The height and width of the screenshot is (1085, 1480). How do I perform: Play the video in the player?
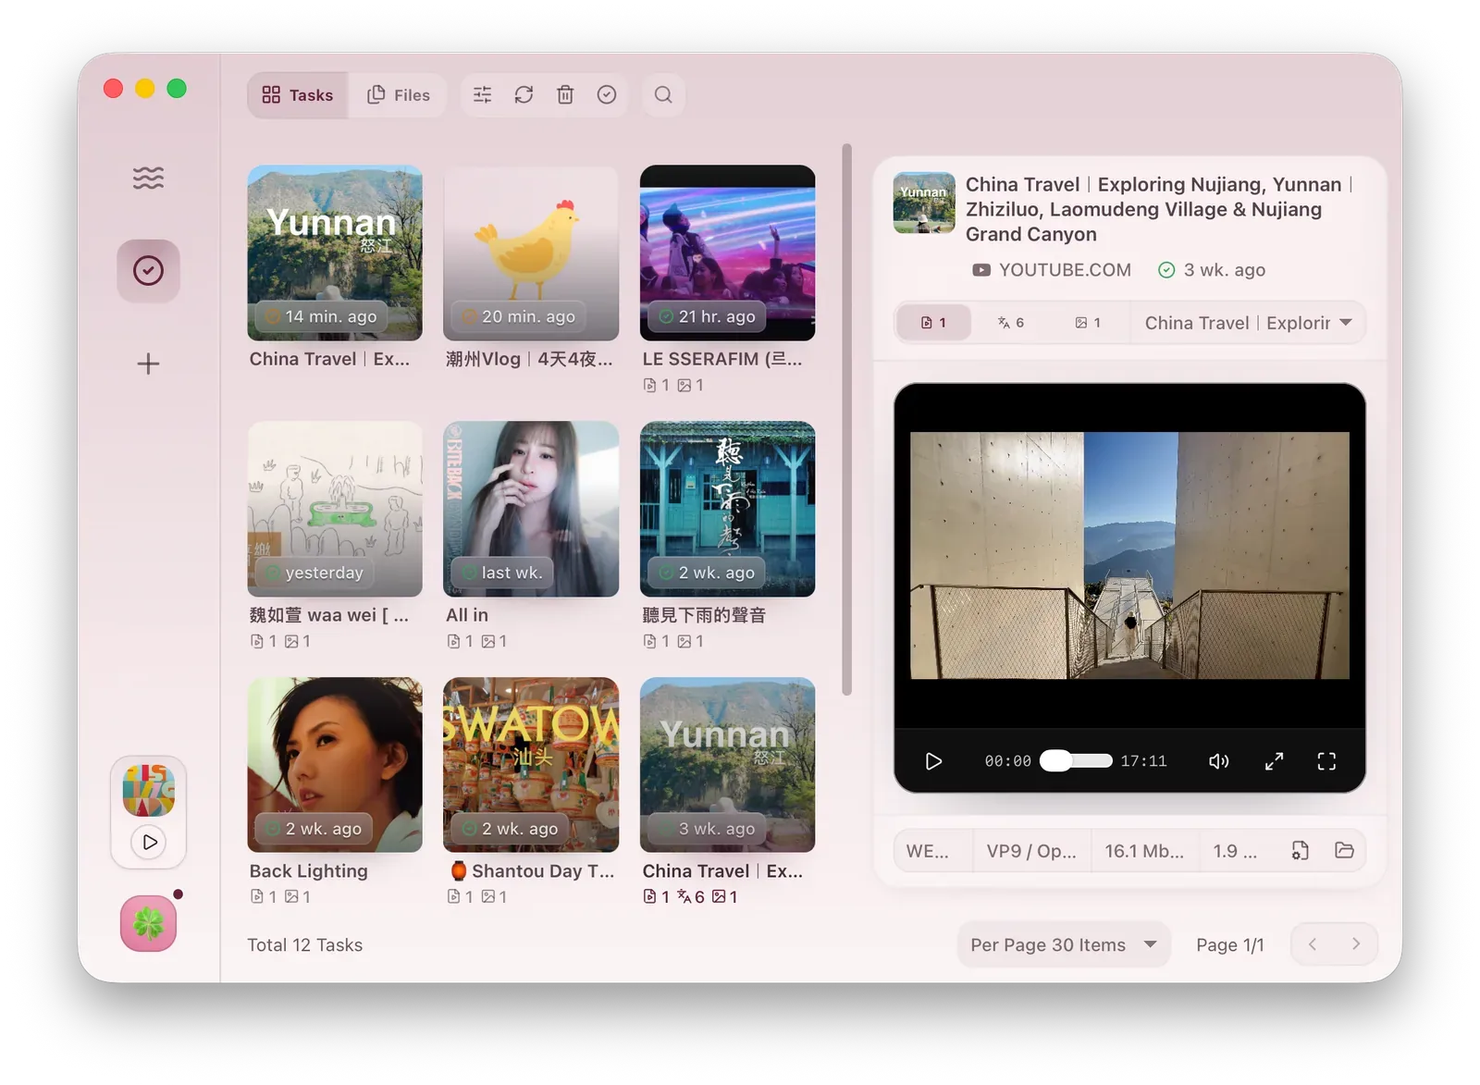pyautogui.click(x=933, y=761)
